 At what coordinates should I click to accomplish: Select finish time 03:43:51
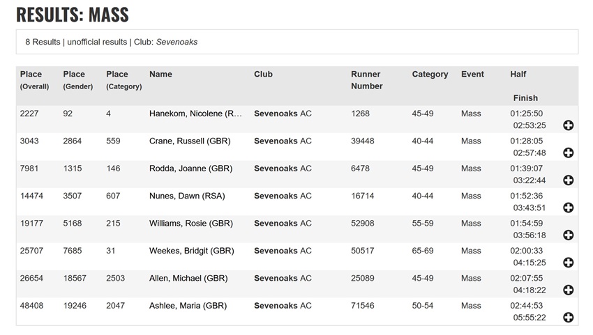click(530, 208)
